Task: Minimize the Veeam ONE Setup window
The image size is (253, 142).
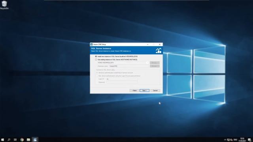Action: 147,45
